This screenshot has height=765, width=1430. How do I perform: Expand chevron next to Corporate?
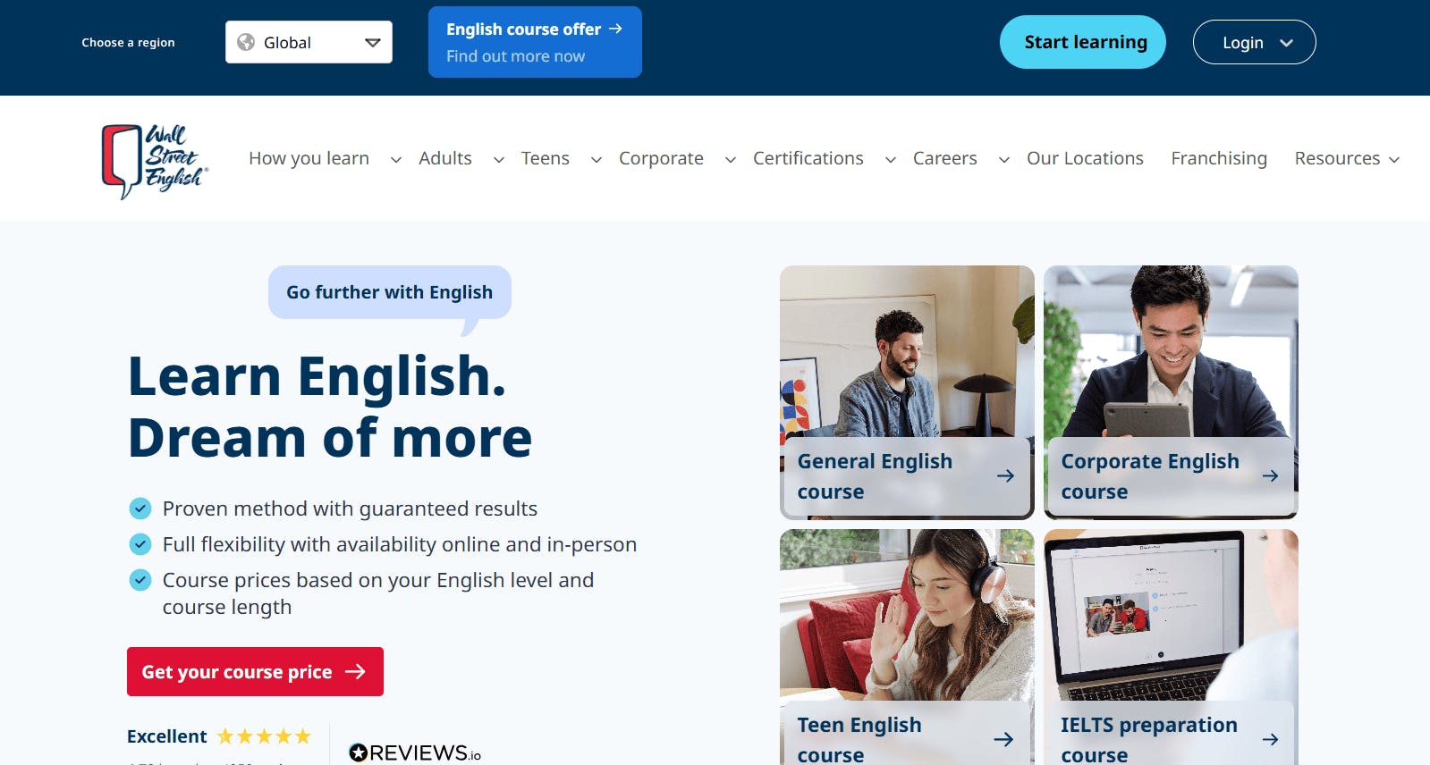[x=731, y=160]
